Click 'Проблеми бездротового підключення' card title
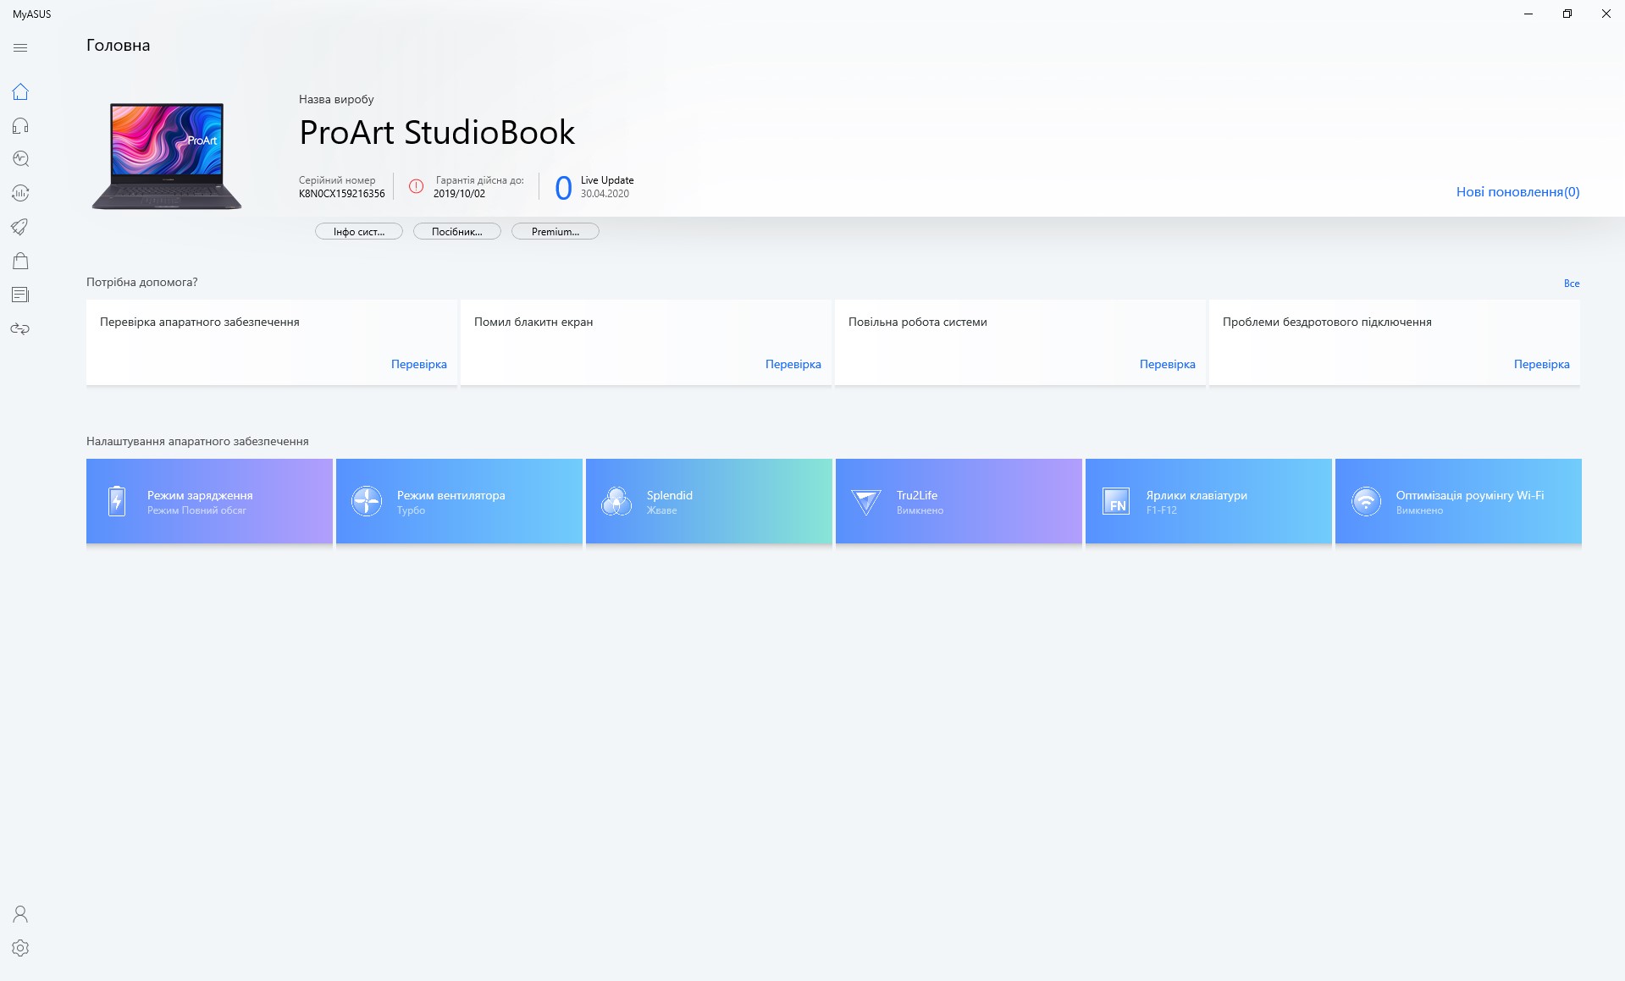 click(x=1327, y=322)
